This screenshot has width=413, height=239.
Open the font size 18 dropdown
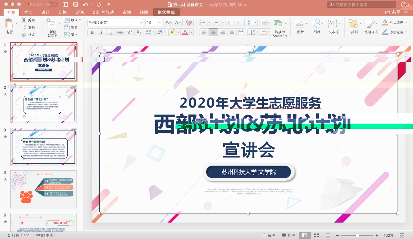[x=160, y=23]
